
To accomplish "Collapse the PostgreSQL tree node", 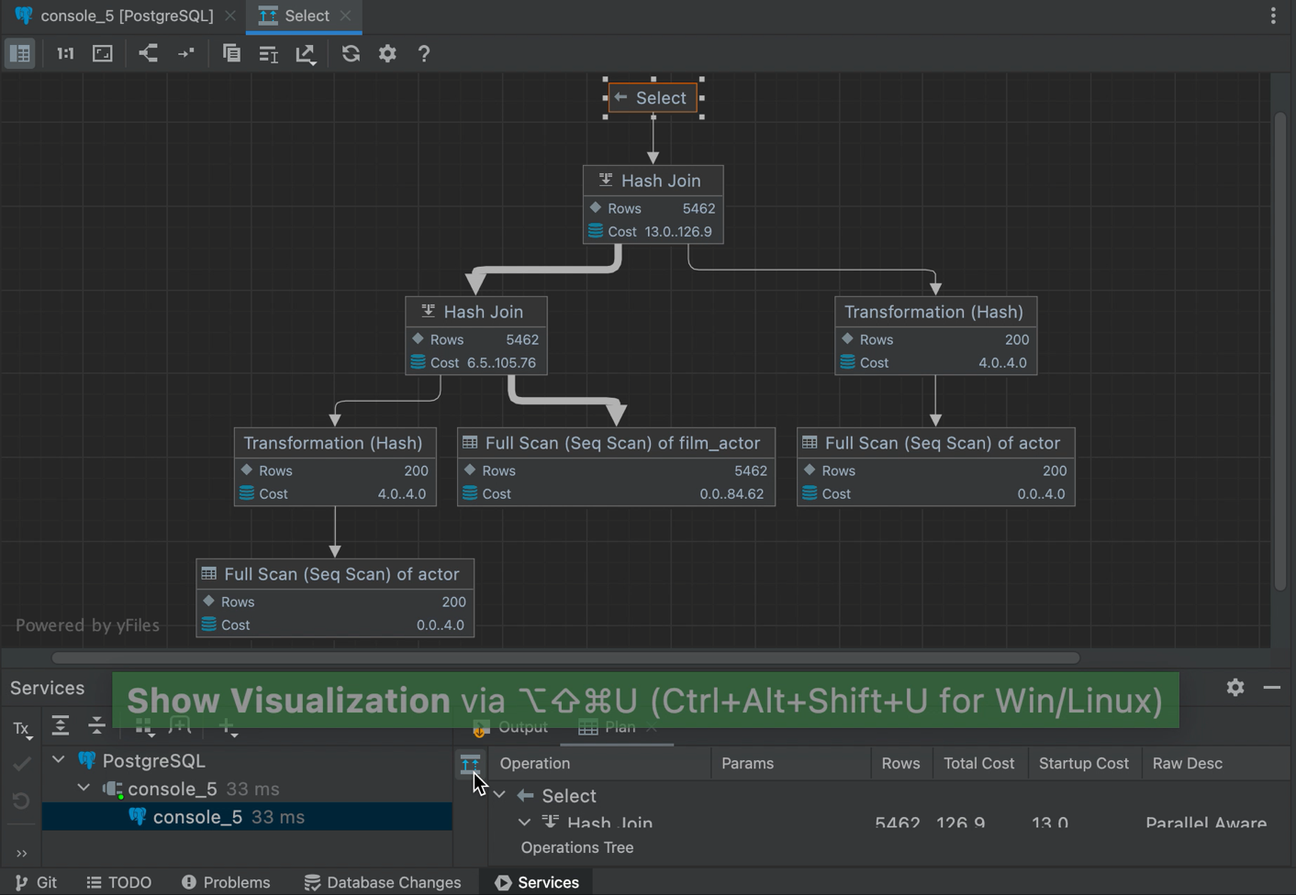I will coord(59,760).
